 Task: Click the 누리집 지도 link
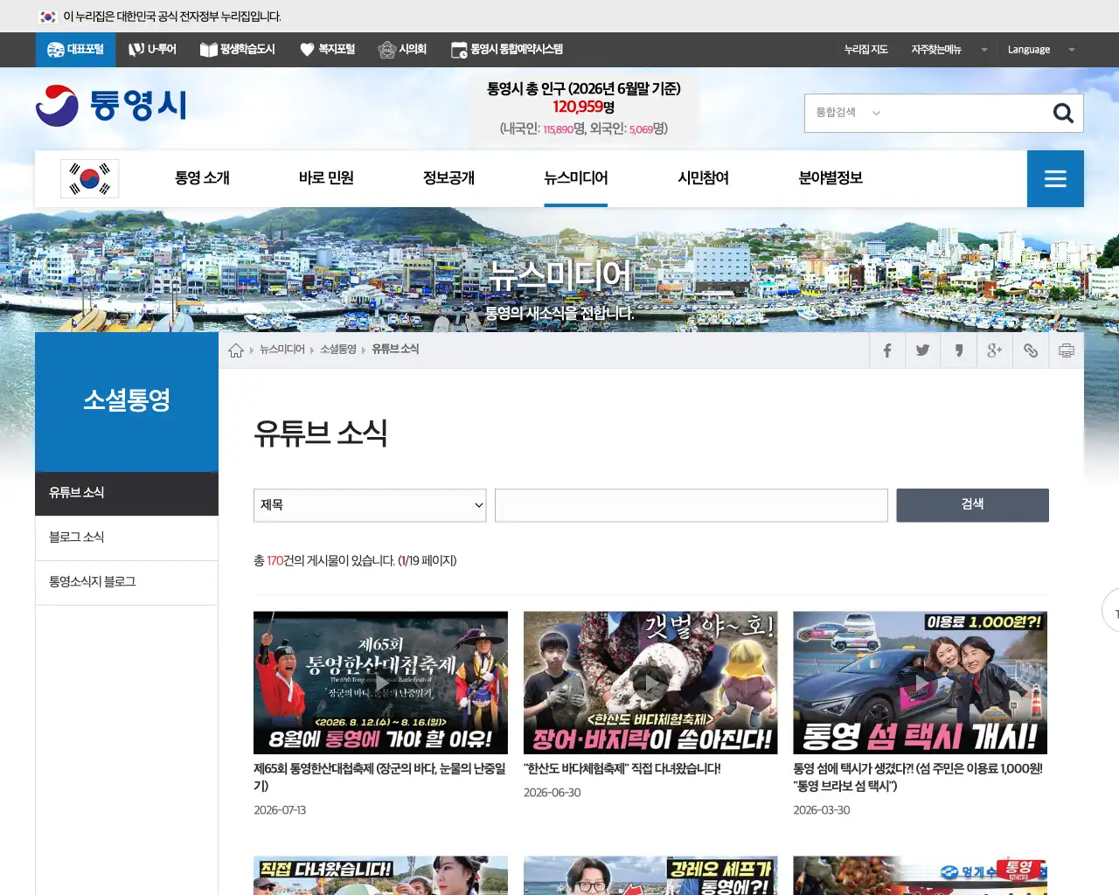tap(865, 50)
